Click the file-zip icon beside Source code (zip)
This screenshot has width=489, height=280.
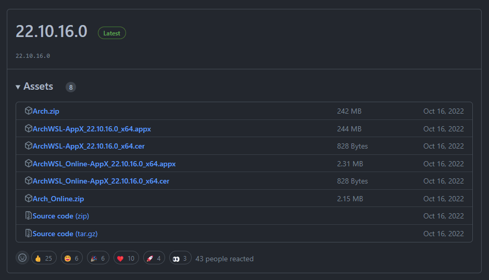[x=29, y=216]
